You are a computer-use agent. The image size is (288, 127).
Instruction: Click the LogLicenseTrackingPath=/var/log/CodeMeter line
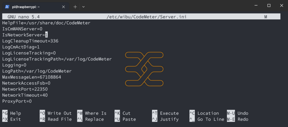coord(57,59)
